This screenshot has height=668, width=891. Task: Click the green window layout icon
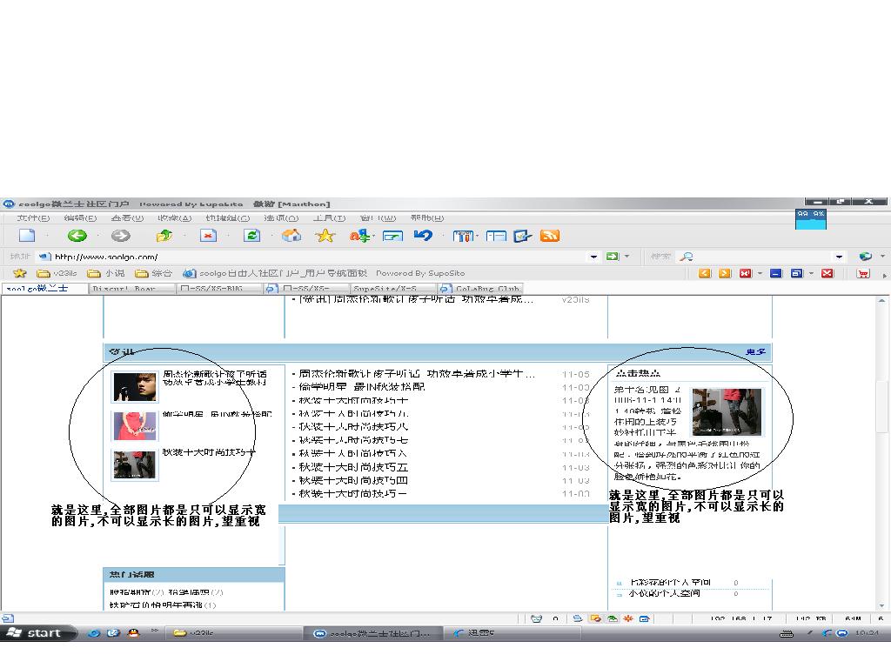tap(392, 236)
